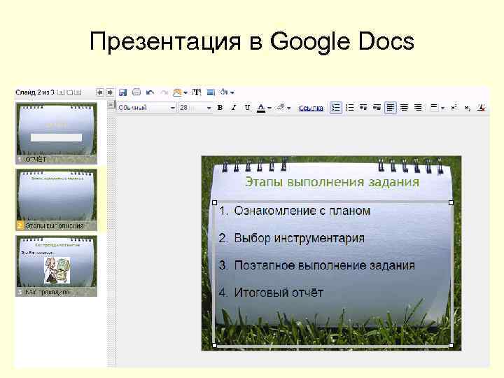Decrease the text indent

coord(363,107)
